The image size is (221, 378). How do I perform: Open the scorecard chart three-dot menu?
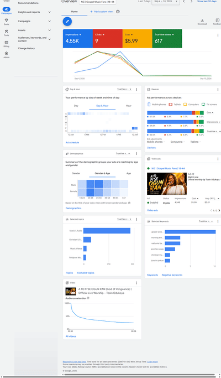[218, 35]
